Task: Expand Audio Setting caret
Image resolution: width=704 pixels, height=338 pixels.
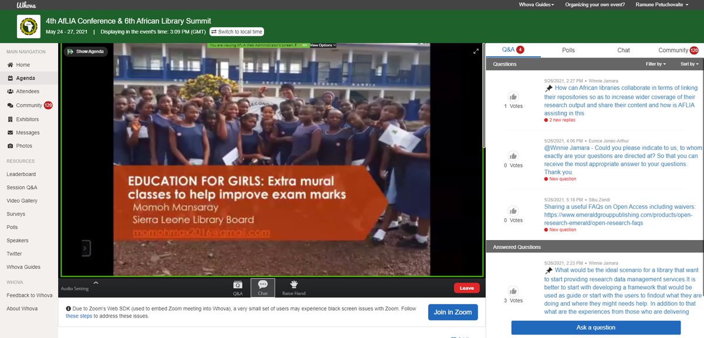Action: [x=96, y=283]
